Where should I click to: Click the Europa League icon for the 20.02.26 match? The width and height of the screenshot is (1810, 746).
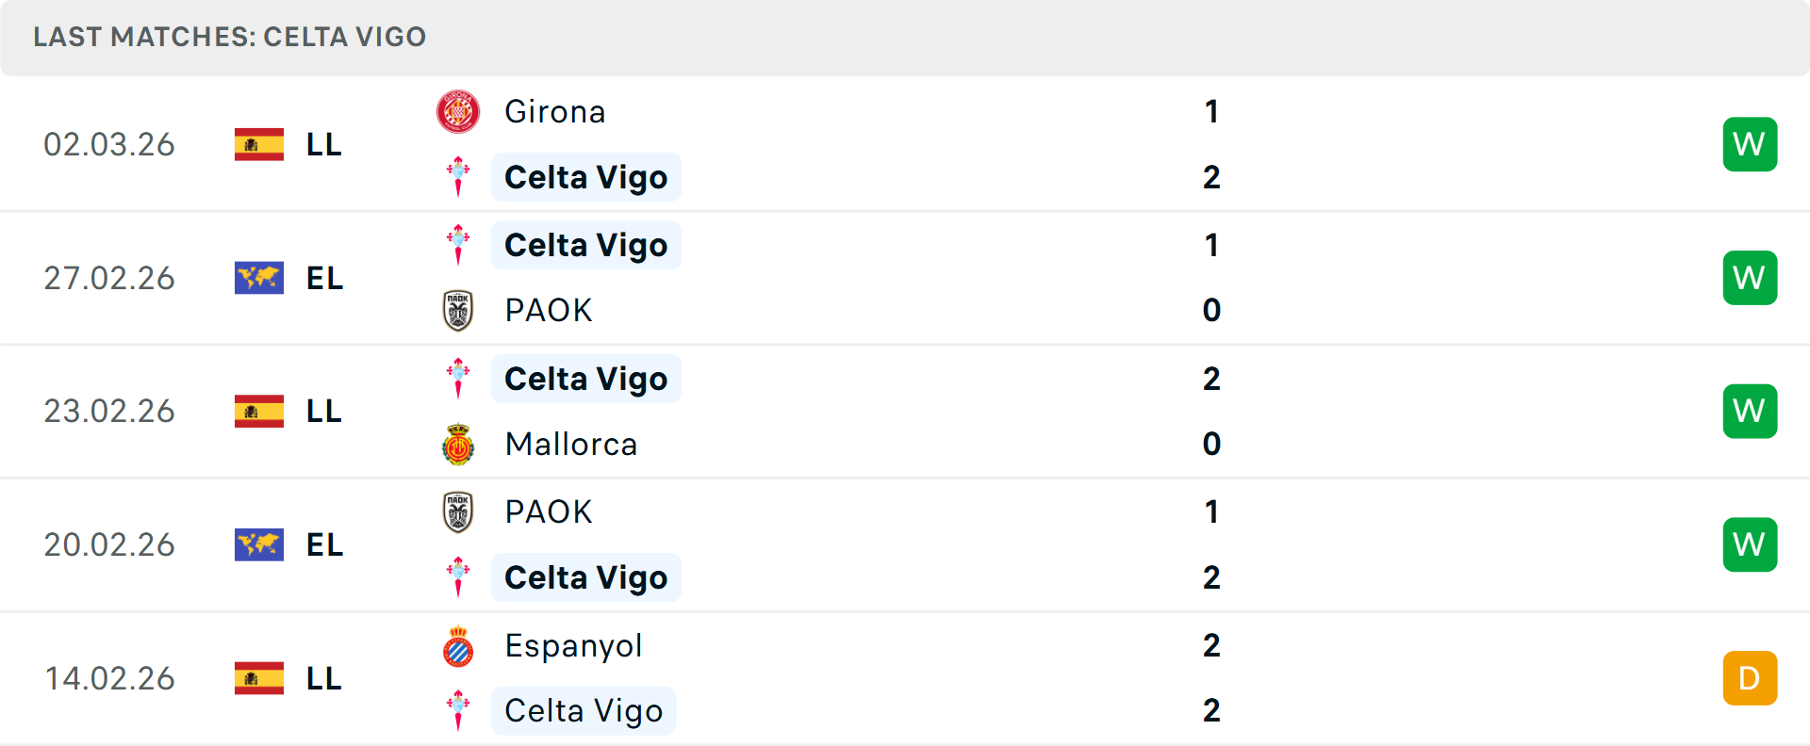pyautogui.click(x=258, y=544)
